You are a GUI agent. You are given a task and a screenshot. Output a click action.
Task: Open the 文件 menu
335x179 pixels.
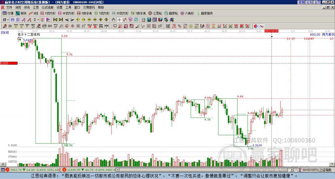pyautogui.click(x=9, y=8)
